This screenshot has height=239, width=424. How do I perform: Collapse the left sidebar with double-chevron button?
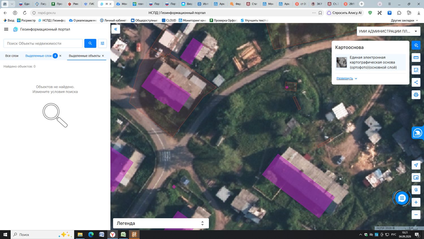pos(116,29)
